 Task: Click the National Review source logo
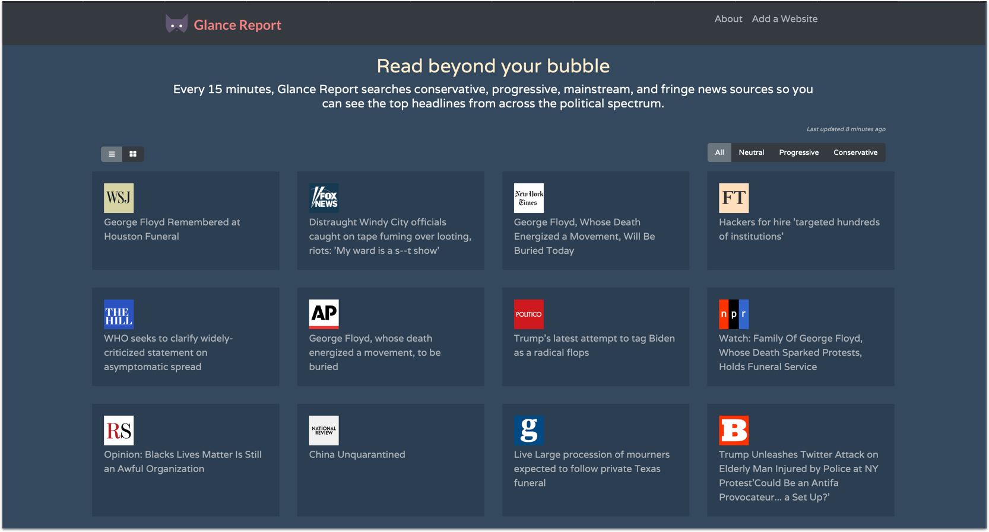324,431
